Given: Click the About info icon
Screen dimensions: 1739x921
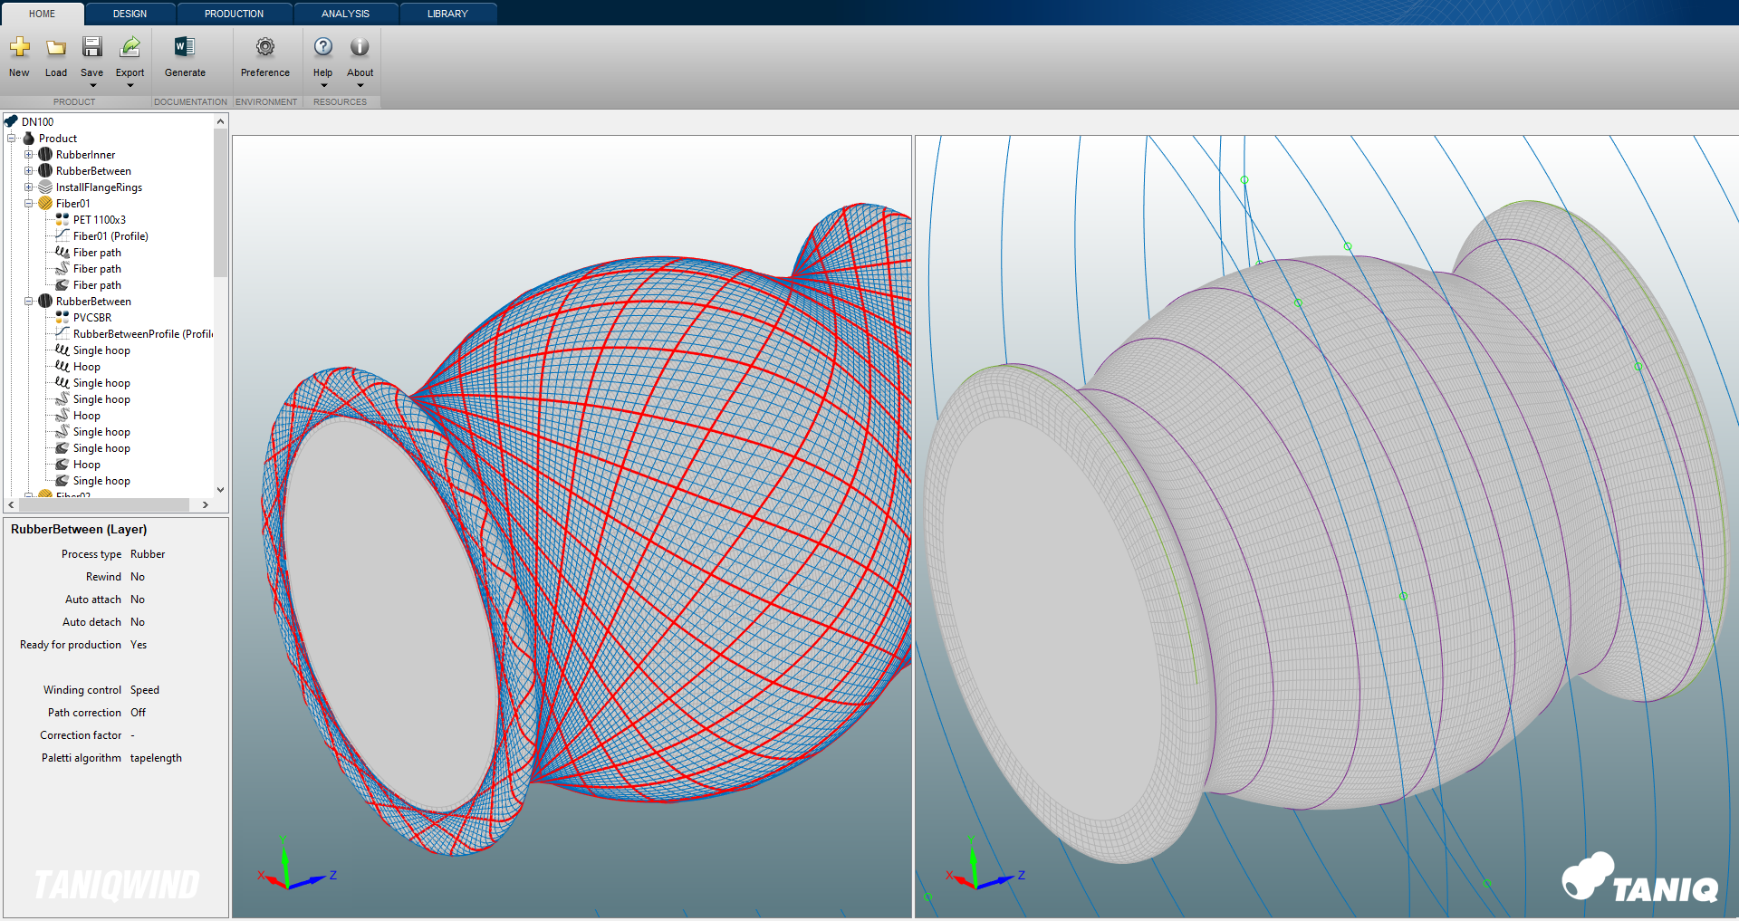Looking at the screenshot, I should (360, 47).
